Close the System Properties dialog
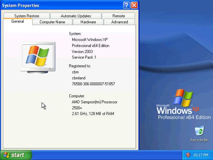This screenshot has width=213, height=160. [134, 5]
